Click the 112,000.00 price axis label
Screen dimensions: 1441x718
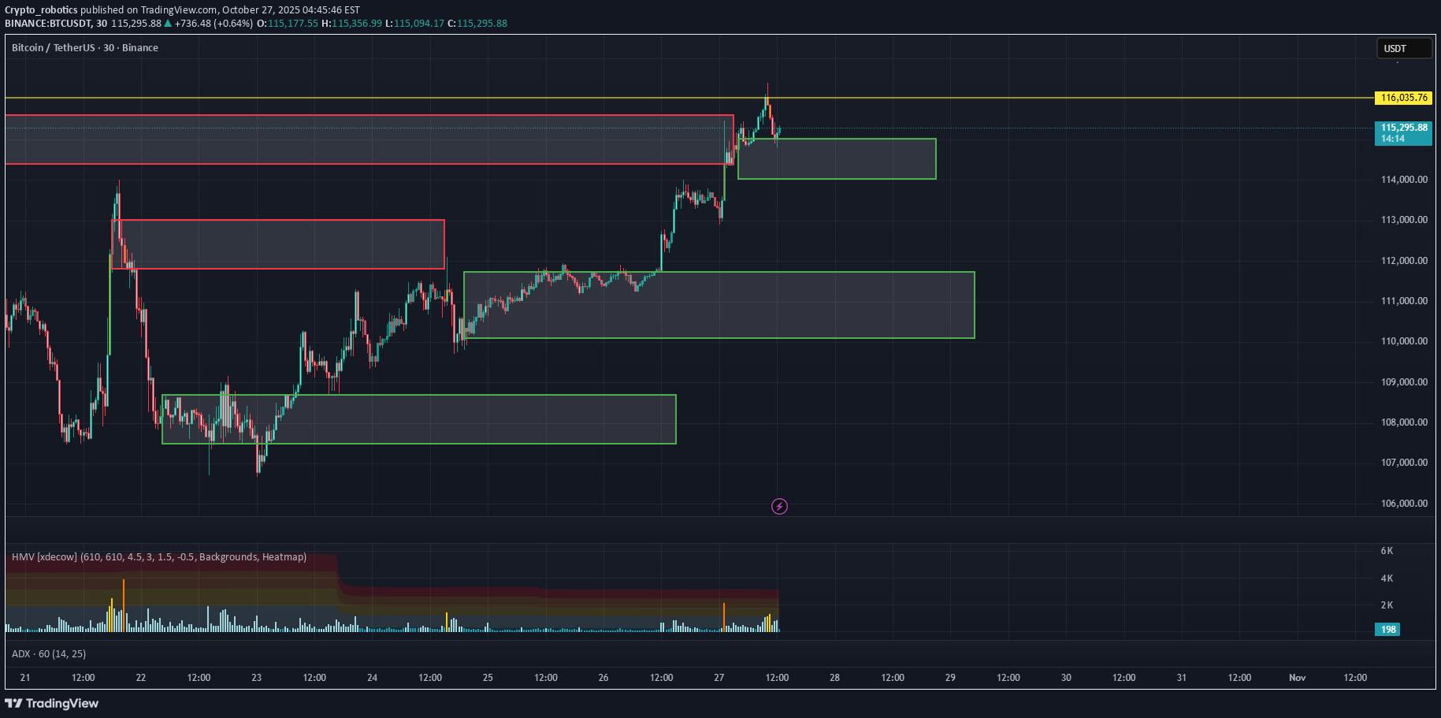click(1404, 261)
